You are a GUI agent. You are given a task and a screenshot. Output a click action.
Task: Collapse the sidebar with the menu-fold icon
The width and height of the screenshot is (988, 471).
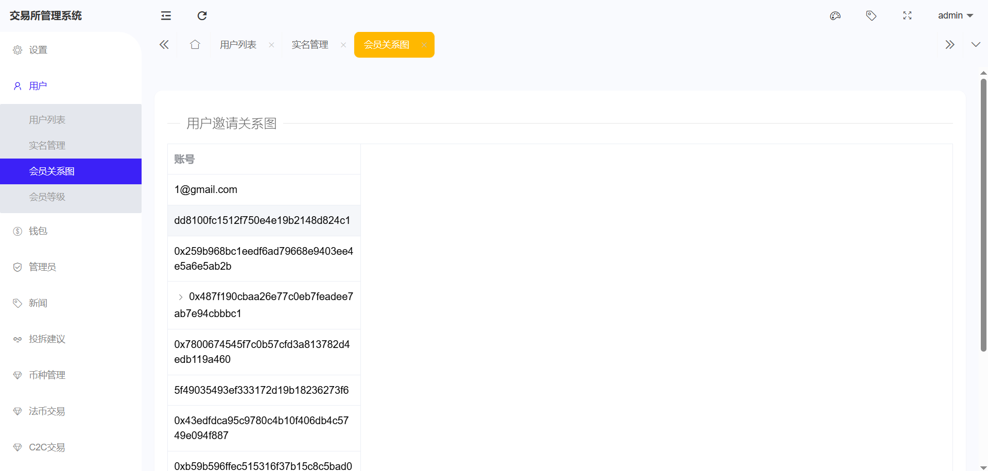pos(166,15)
